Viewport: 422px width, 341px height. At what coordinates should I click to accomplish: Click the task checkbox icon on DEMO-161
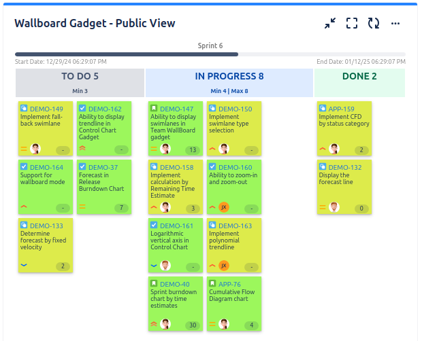[x=154, y=225]
